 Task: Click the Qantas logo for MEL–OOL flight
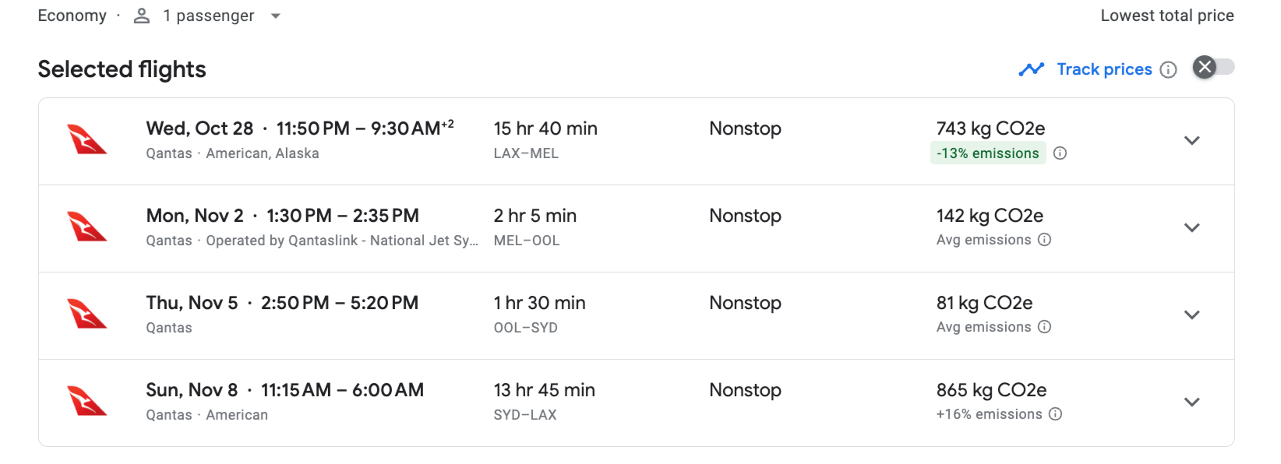click(x=87, y=228)
